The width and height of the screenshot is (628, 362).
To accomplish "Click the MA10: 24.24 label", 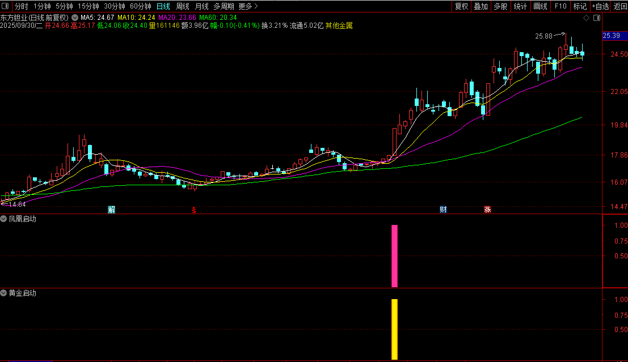I will 136,18.
